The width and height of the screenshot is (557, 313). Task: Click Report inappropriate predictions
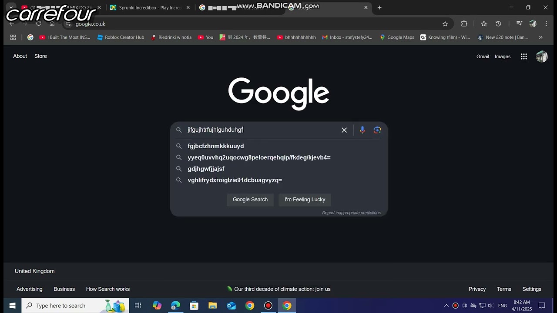point(351,213)
